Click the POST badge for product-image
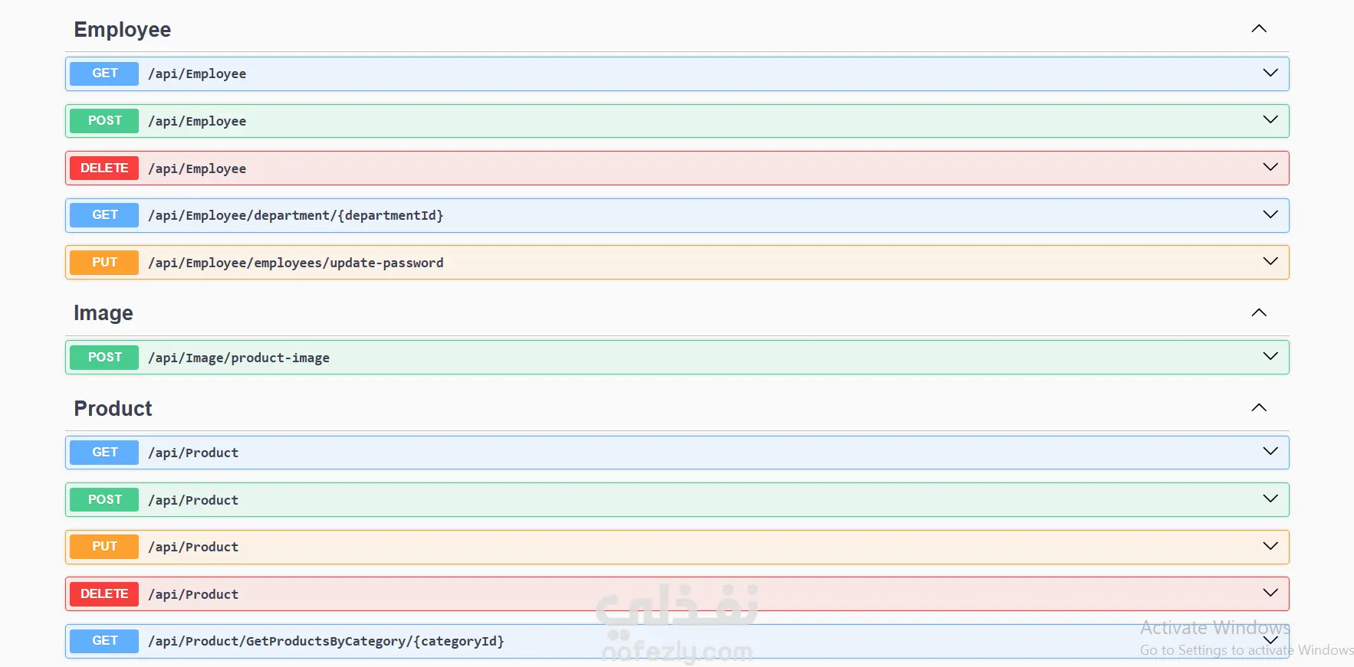Screen dimensions: 1354x667 coord(104,358)
